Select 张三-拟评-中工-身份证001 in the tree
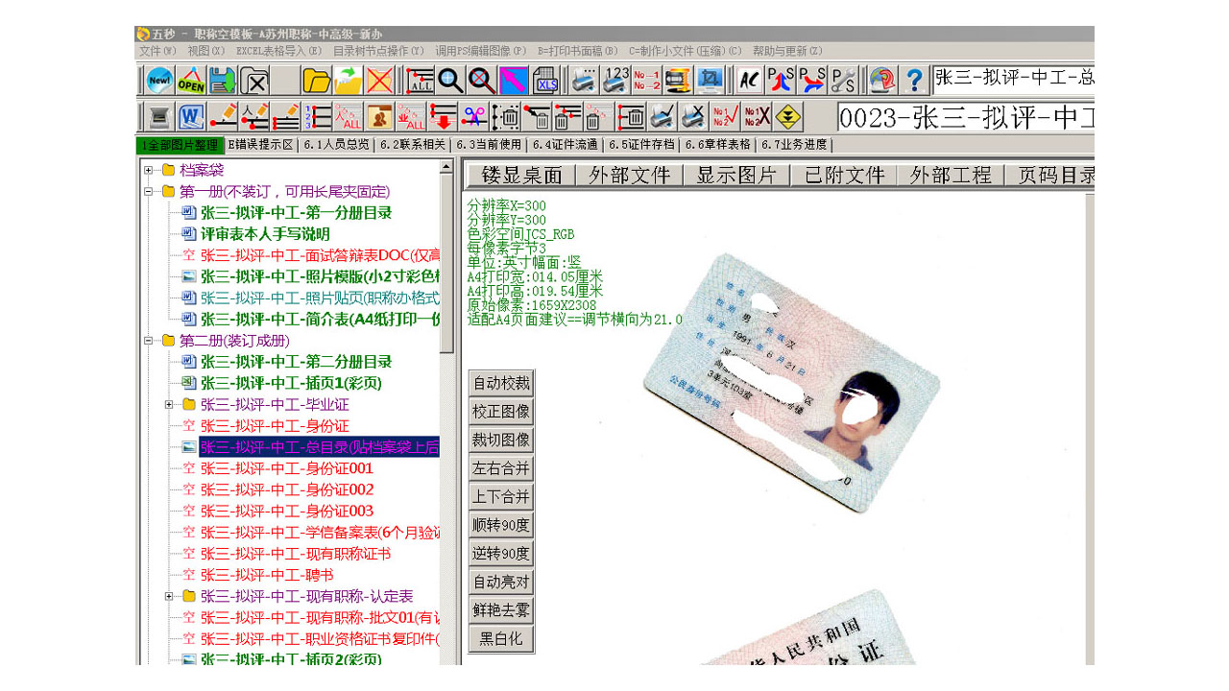 tap(286, 468)
